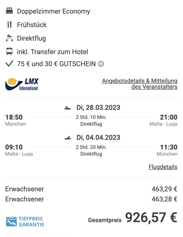Click the fork and knife Frühstück icon
Screen dimensions: 183x237
[9, 25]
